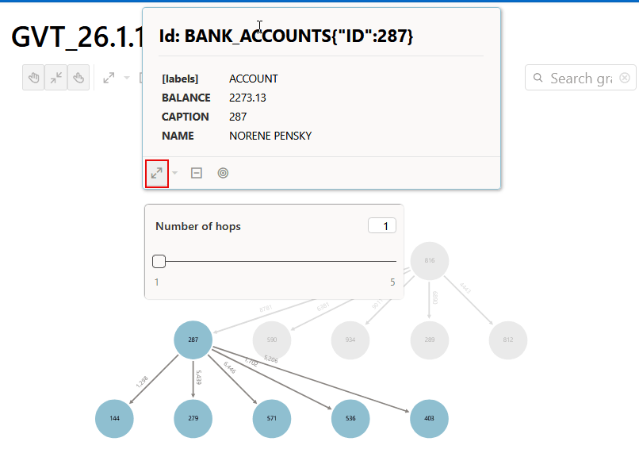Image resolution: width=639 pixels, height=476 pixels.
Task: Click the fit-to-screen arrows toolbar icon
Action: [x=55, y=78]
